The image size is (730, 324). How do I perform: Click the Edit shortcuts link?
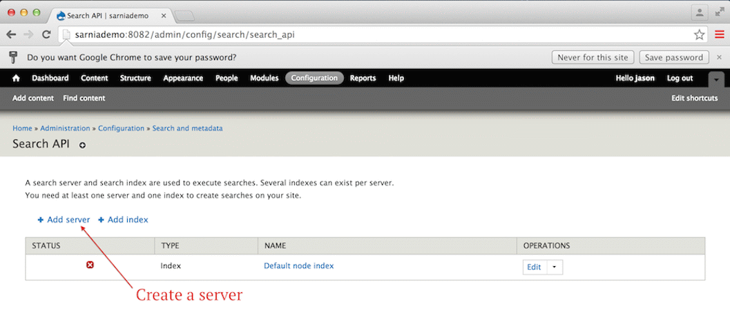(694, 99)
